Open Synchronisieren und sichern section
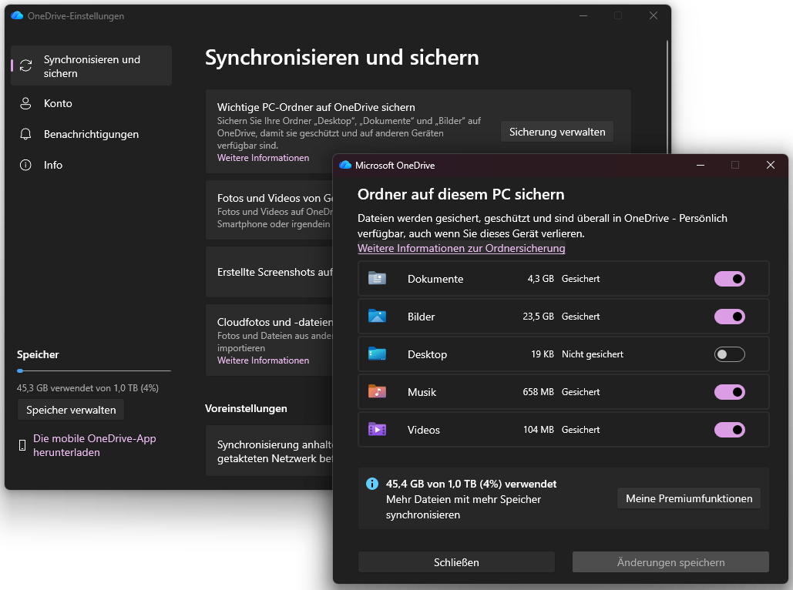The width and height of the screenshot is (793, 590). click(92, 65)
